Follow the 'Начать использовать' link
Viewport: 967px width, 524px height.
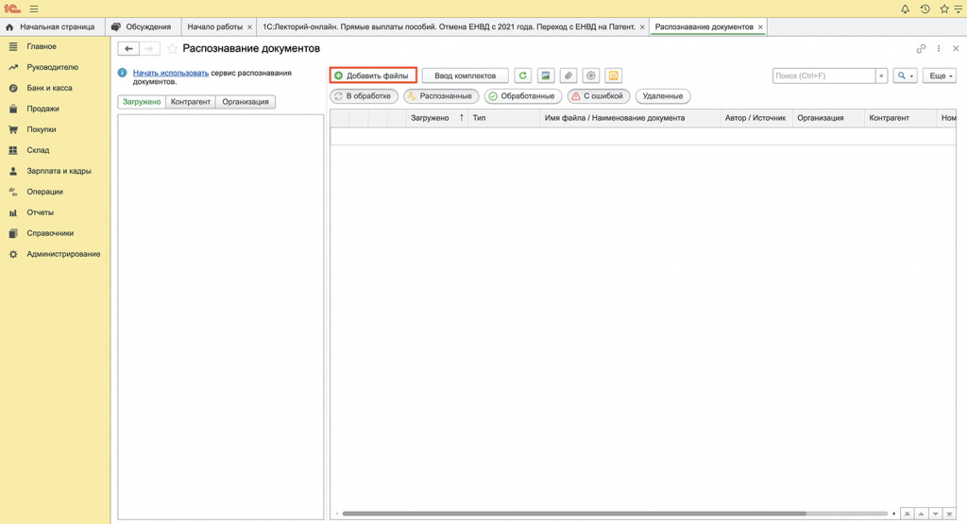pos(171,73)
